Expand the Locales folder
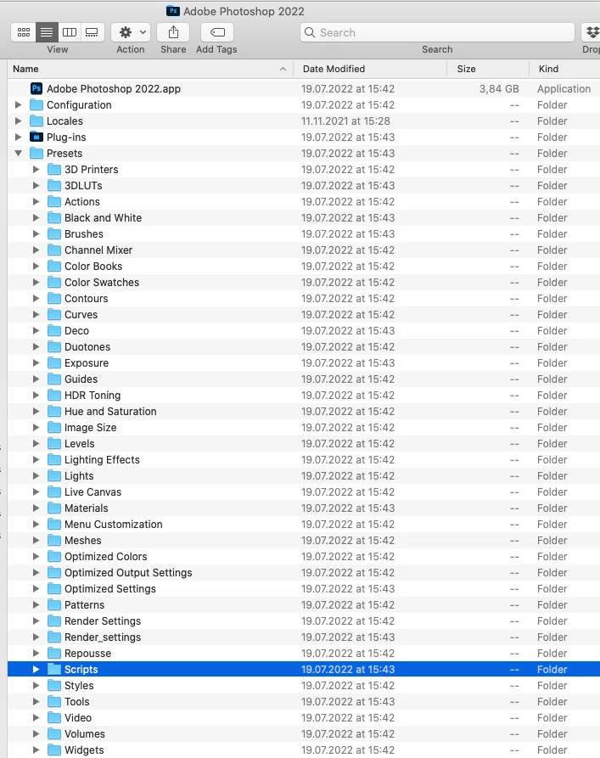This screenshot has height=758, width=600. click(x=19, y=121)
